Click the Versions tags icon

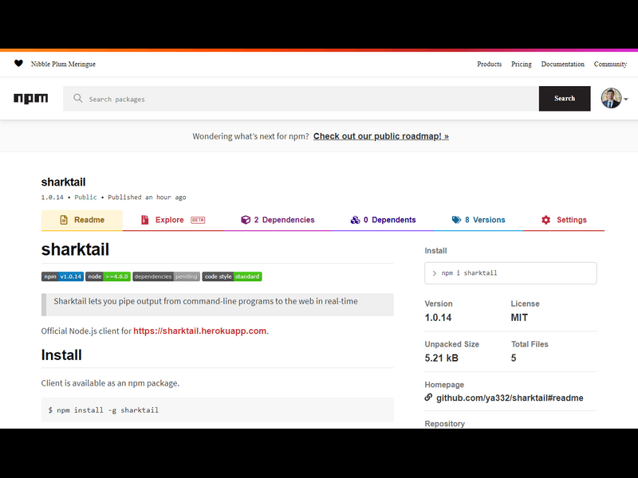(456, 220)
